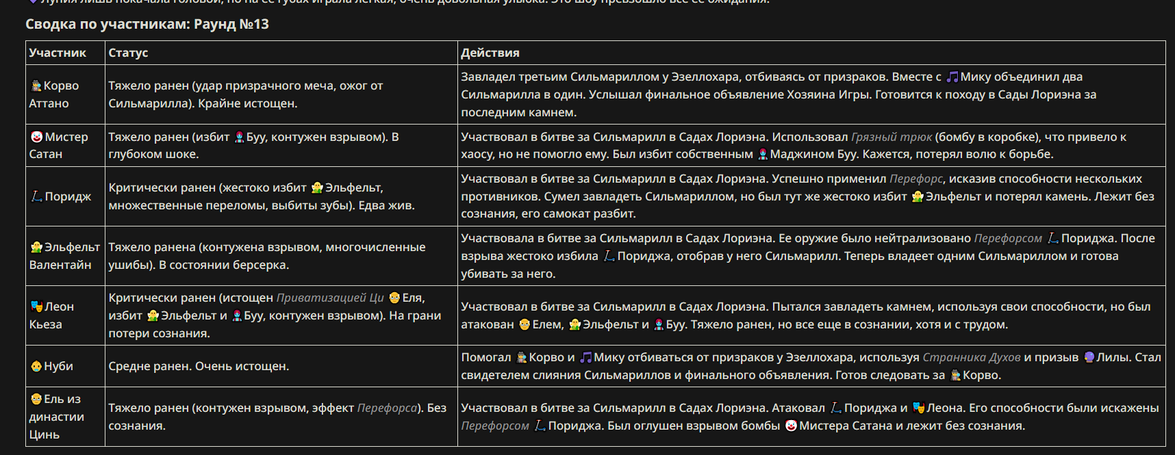Click the 'Действия' column header
The width and height of the screenshot is (1175, 455).
coord(490,53)
